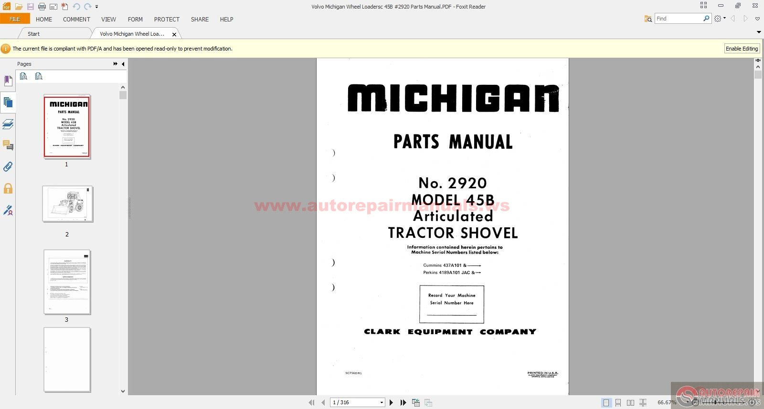Select page 1 thumbnail
Image resolution: width=764 pixels, height=409 pixels.
[67, 127]
